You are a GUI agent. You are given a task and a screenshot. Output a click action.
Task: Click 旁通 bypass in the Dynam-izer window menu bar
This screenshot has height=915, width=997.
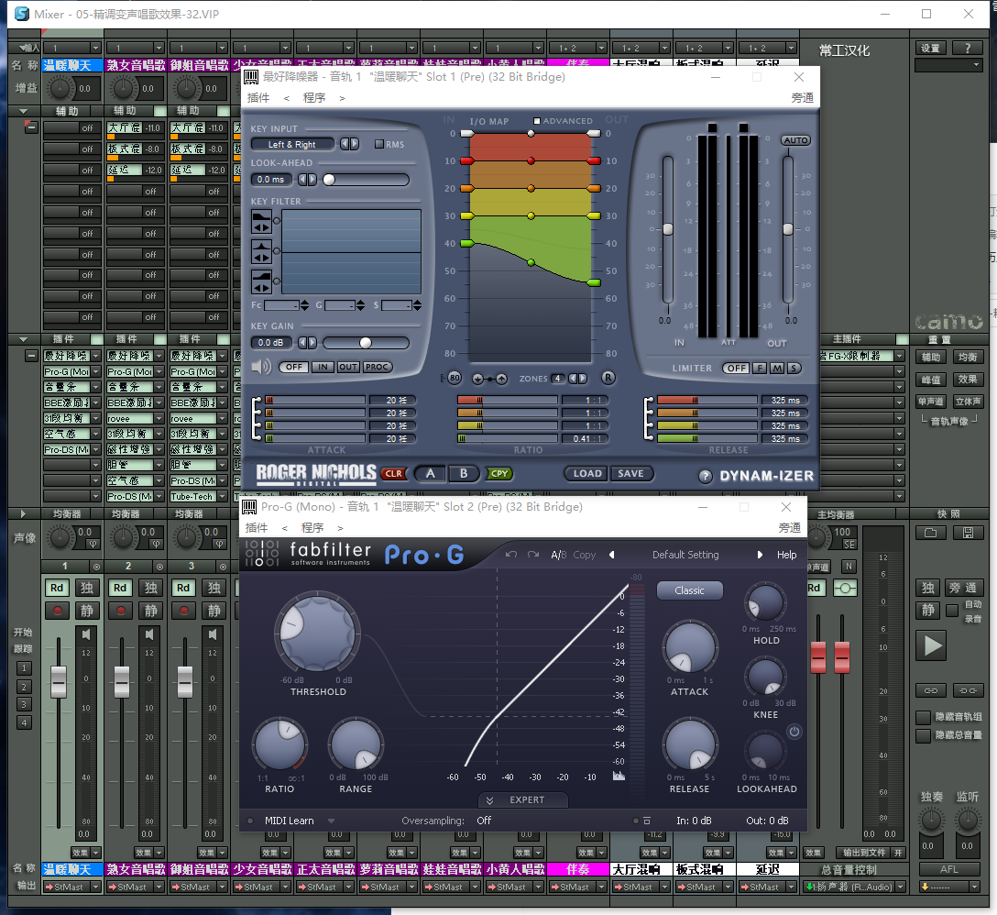(x=803, y=98)
